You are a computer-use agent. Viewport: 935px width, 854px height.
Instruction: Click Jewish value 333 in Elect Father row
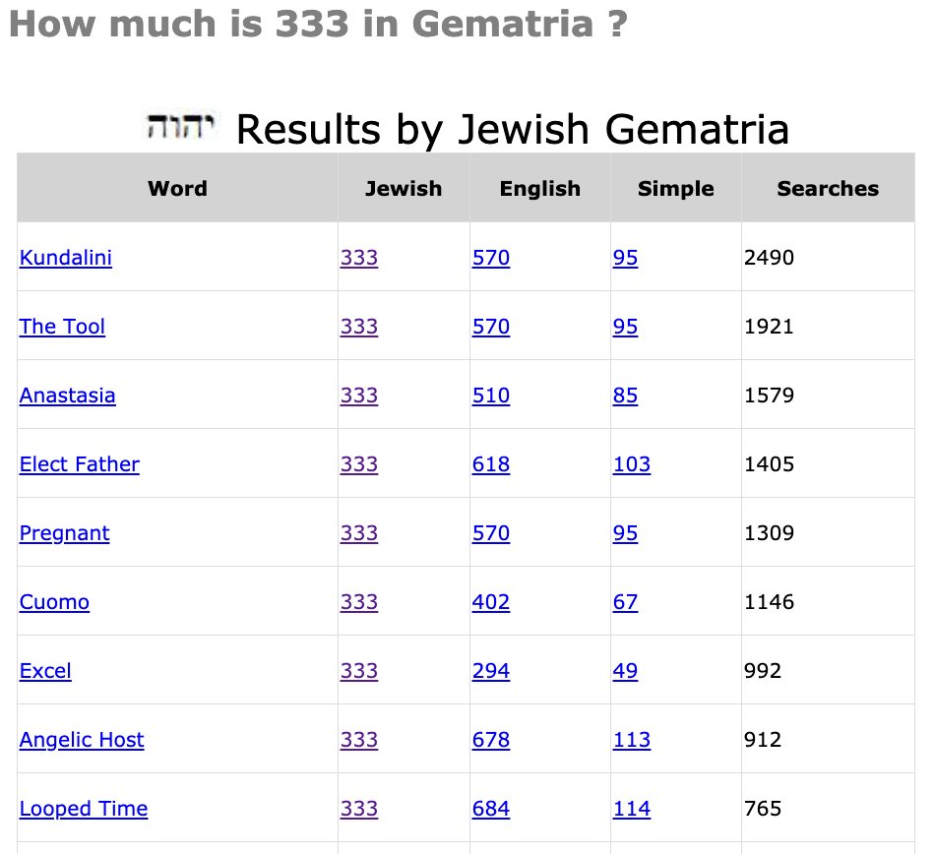tap(359, 464)
